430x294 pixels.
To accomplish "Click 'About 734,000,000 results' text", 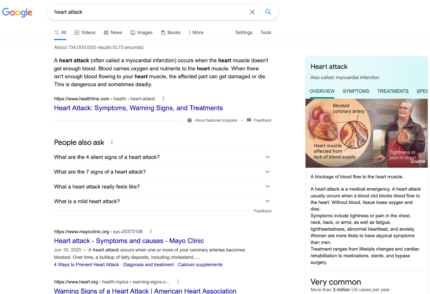I will click(x=99, y=47).
